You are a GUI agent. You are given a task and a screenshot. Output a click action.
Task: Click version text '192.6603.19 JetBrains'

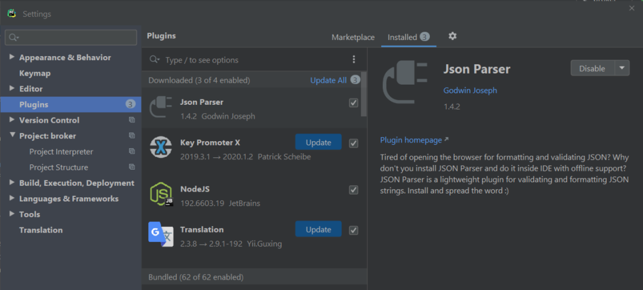point(220,203)
